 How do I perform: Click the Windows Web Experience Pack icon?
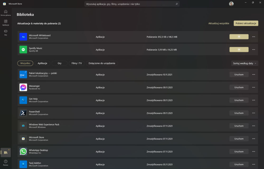pos(23,126)
